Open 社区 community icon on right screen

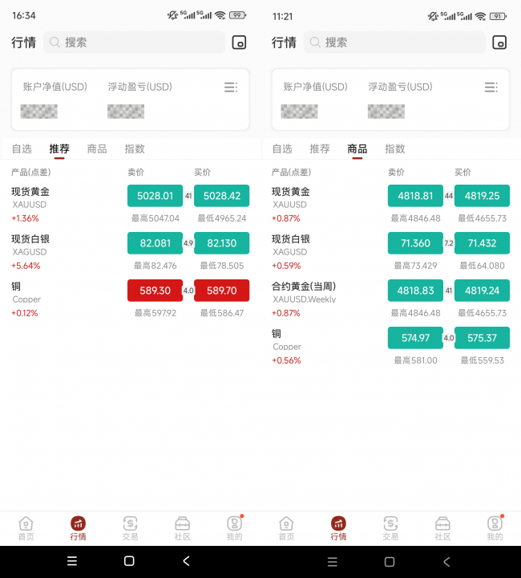click(x=442, y=527)
